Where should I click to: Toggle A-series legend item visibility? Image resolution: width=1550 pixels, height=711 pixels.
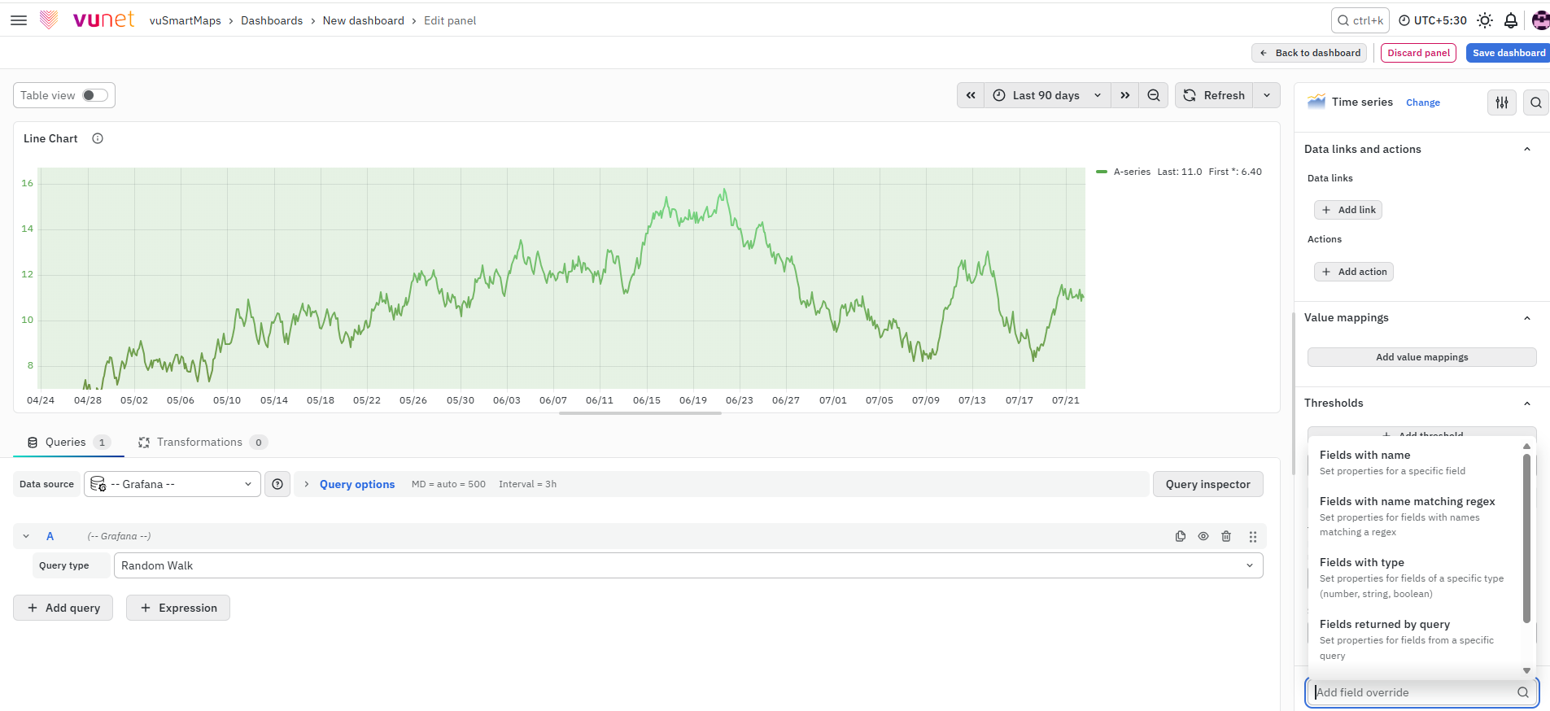pos(1132,172)
